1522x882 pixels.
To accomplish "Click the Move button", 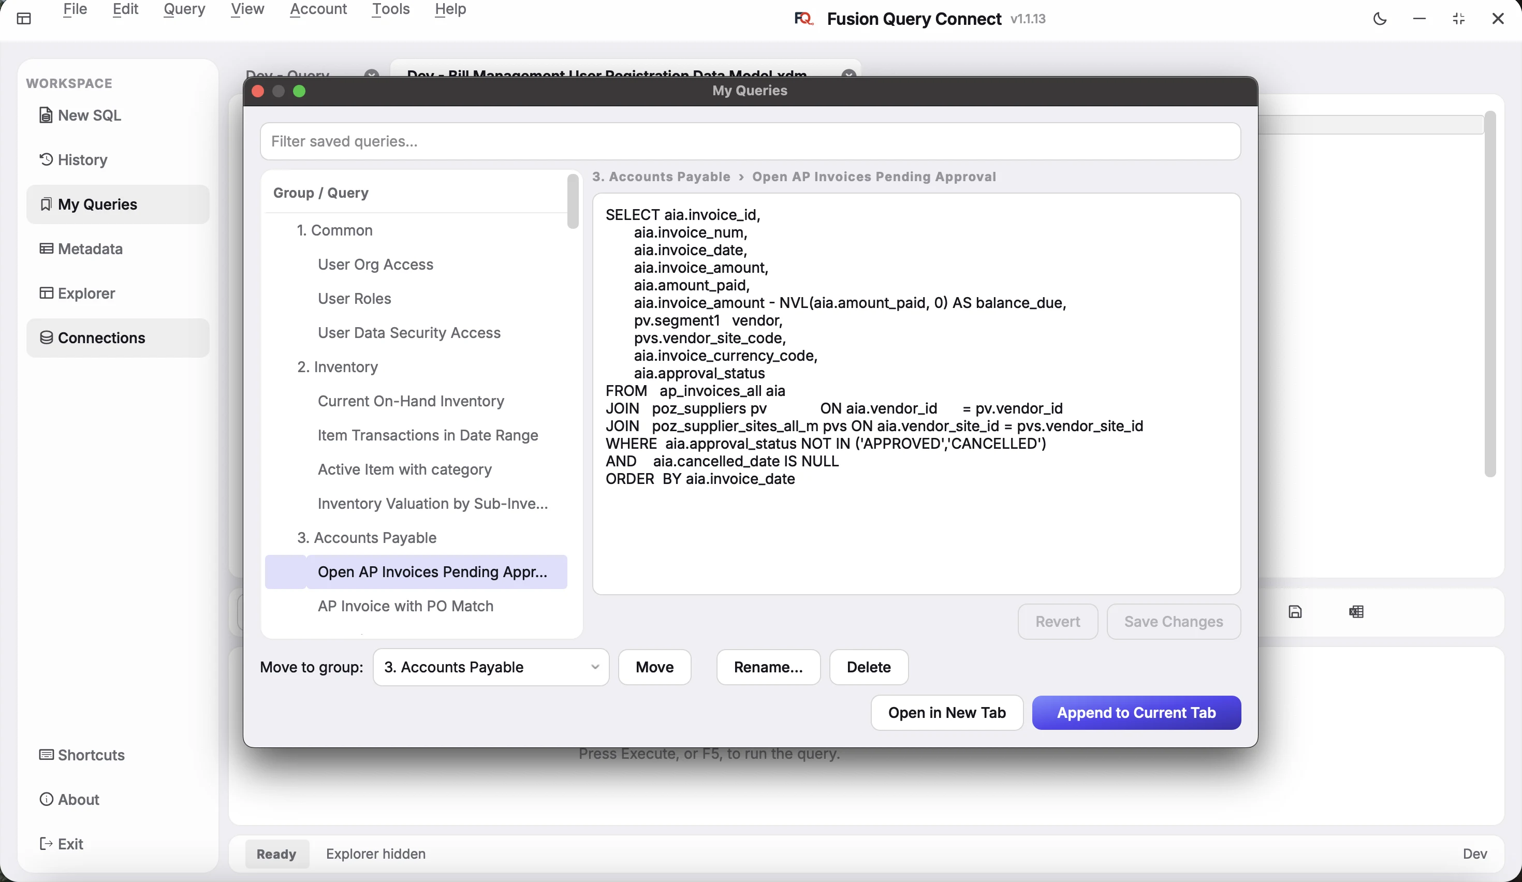I will pos(654,667).
